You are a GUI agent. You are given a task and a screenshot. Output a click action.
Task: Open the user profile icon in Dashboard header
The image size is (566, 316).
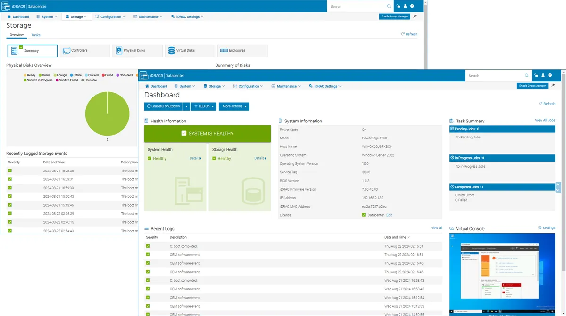543,75
